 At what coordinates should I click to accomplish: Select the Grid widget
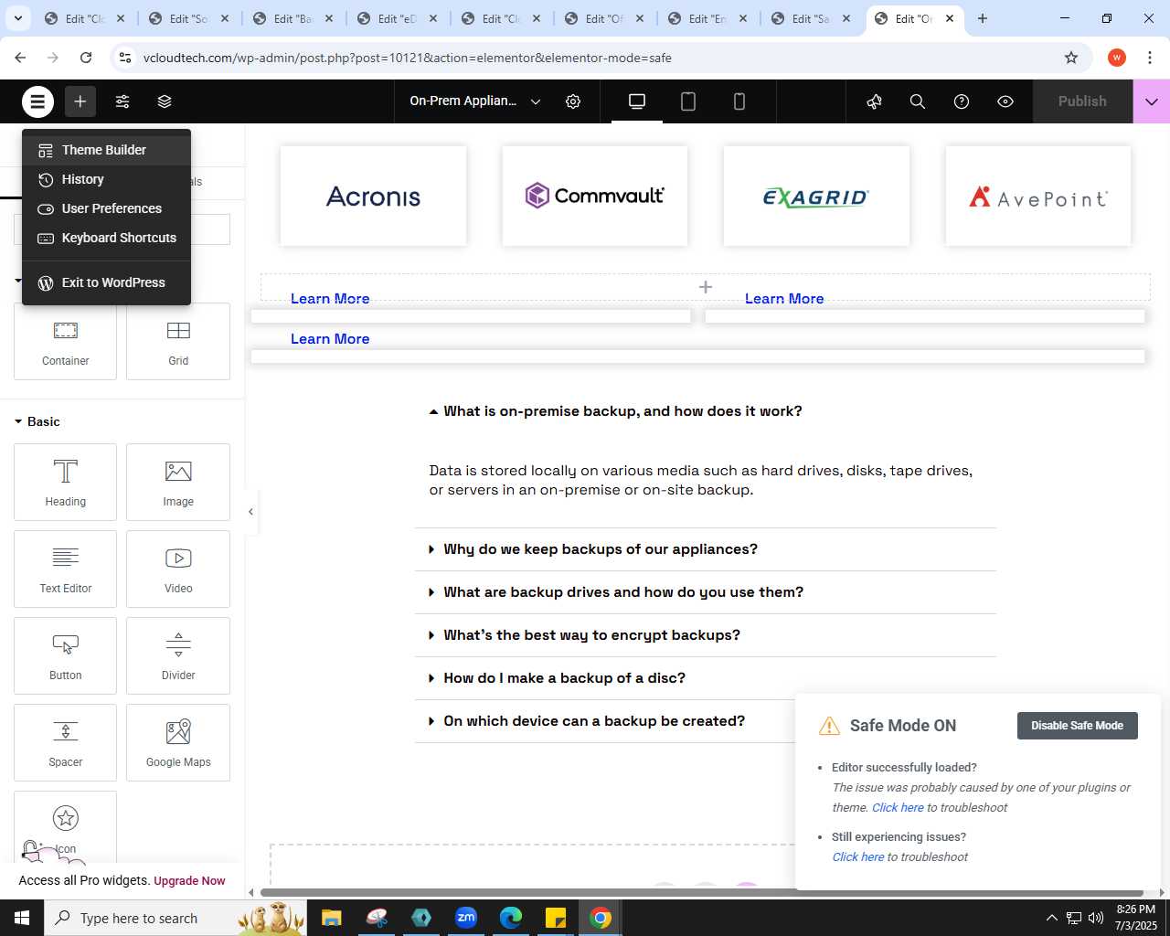[178, 342]
